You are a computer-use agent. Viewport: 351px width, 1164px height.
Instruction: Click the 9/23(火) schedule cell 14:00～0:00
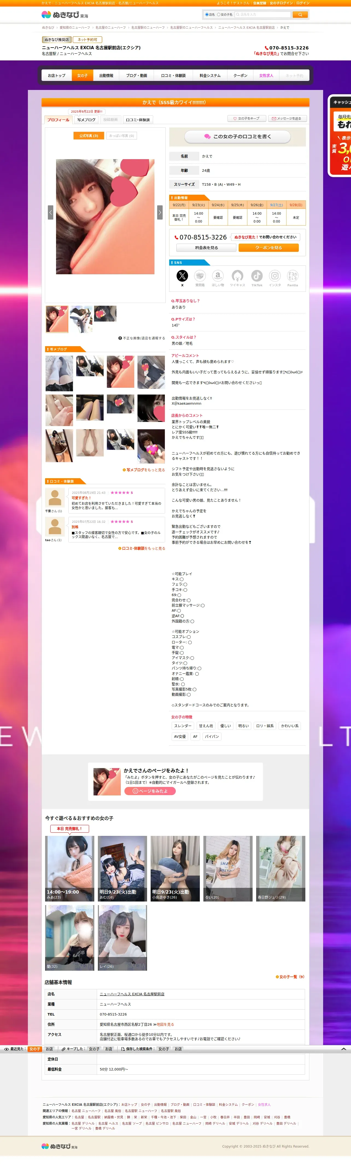pyautogui.click(x=199, y=217)
